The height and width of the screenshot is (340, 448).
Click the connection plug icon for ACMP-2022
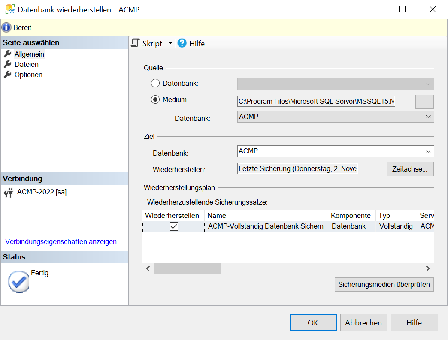9,193
